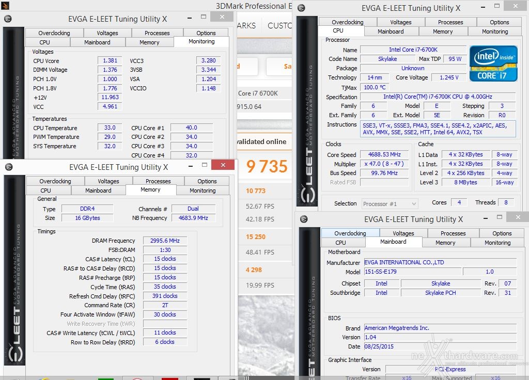Click the motherboard Model field 151-SS-E179
Screen dimensions: 529x380
coord(412,272)
